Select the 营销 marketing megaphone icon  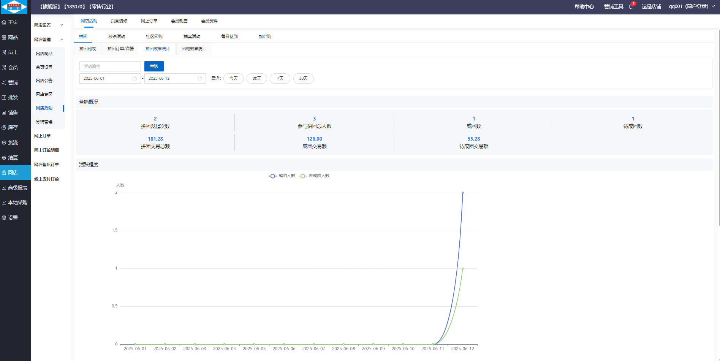pos(4,82)
